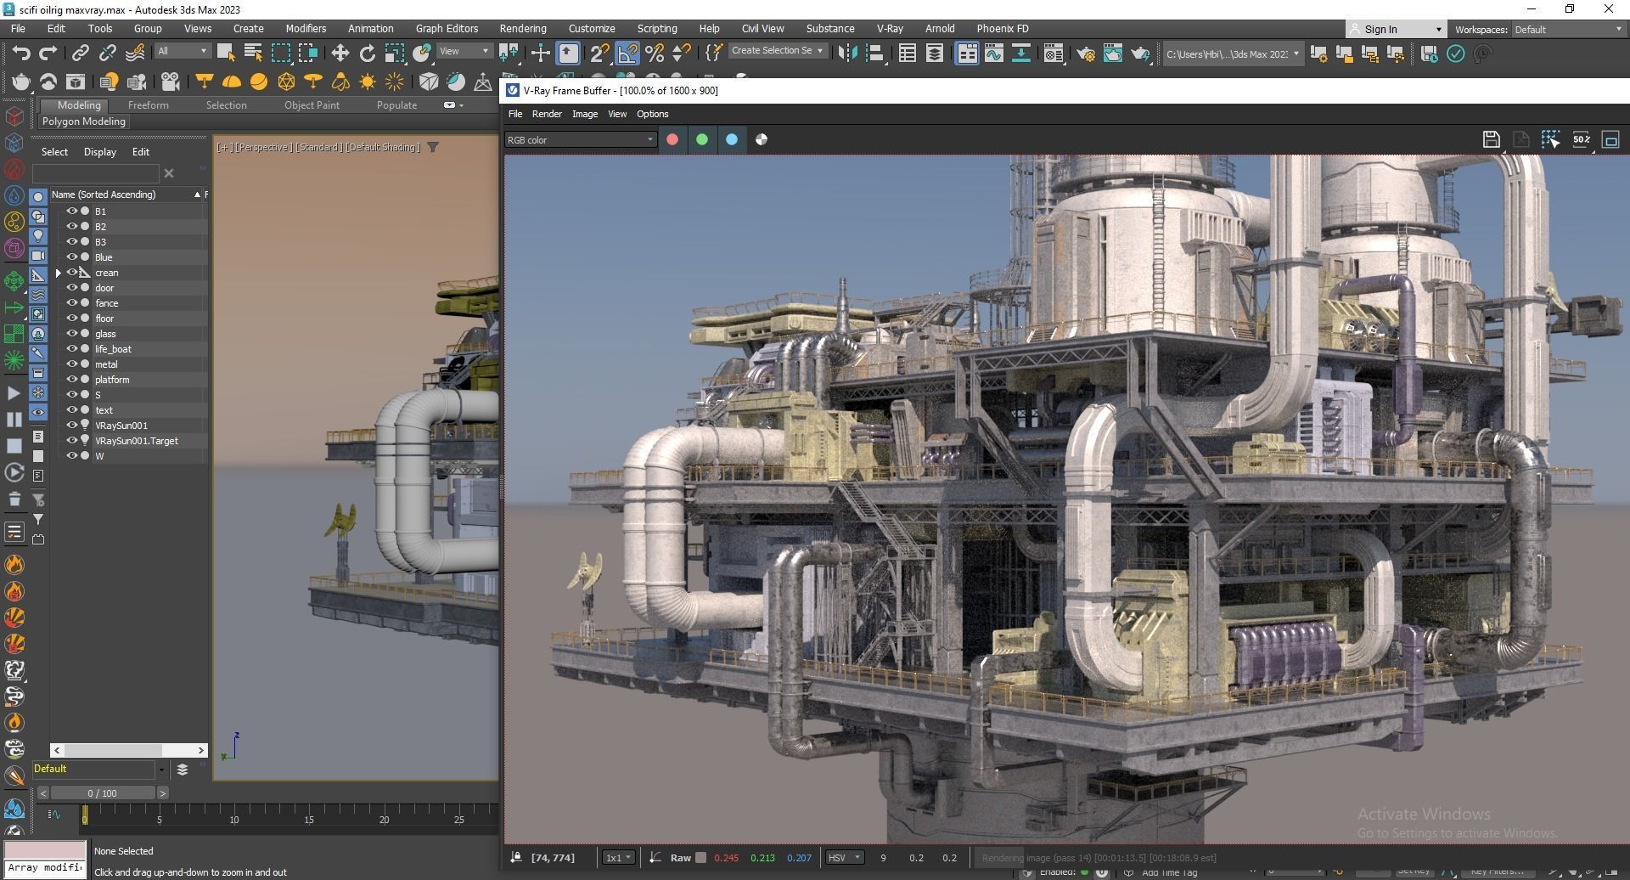Screen dimensions: 1630x880
Task: Create a V-Ray sun light icon
Action: pos(367,82)
